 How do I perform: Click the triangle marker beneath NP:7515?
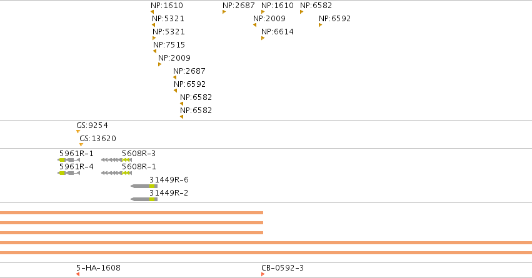pos(154,51)
